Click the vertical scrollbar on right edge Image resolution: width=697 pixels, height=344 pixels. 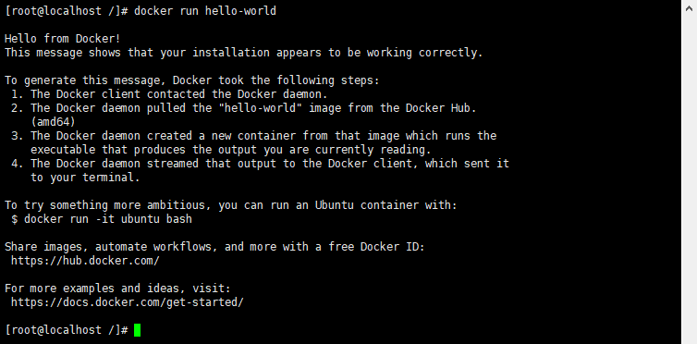click(689, 172)
